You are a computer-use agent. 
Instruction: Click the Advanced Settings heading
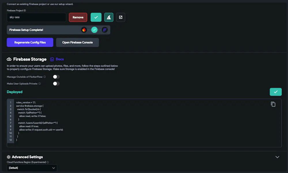tap(27, 157)
